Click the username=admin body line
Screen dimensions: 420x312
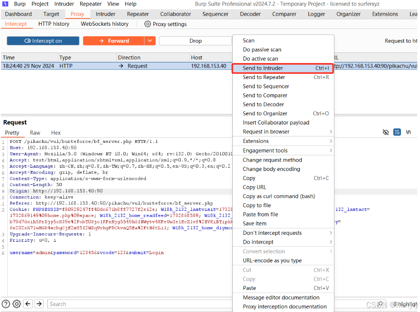(87, 253)
